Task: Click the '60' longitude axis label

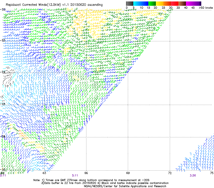Action: pos(2,173)
